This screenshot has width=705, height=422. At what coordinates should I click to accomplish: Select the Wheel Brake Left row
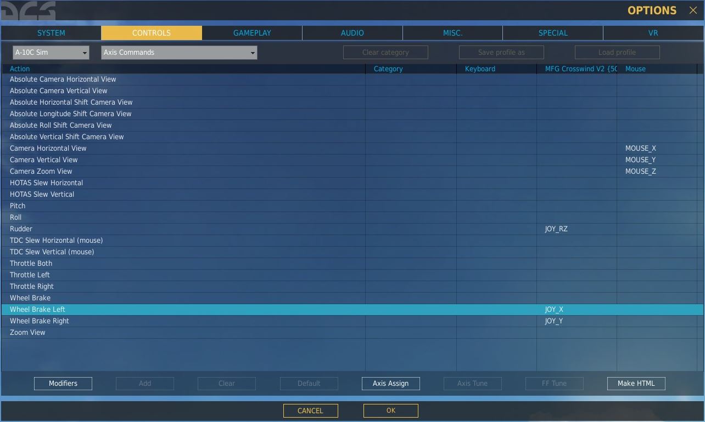click(x=352, y=310)
